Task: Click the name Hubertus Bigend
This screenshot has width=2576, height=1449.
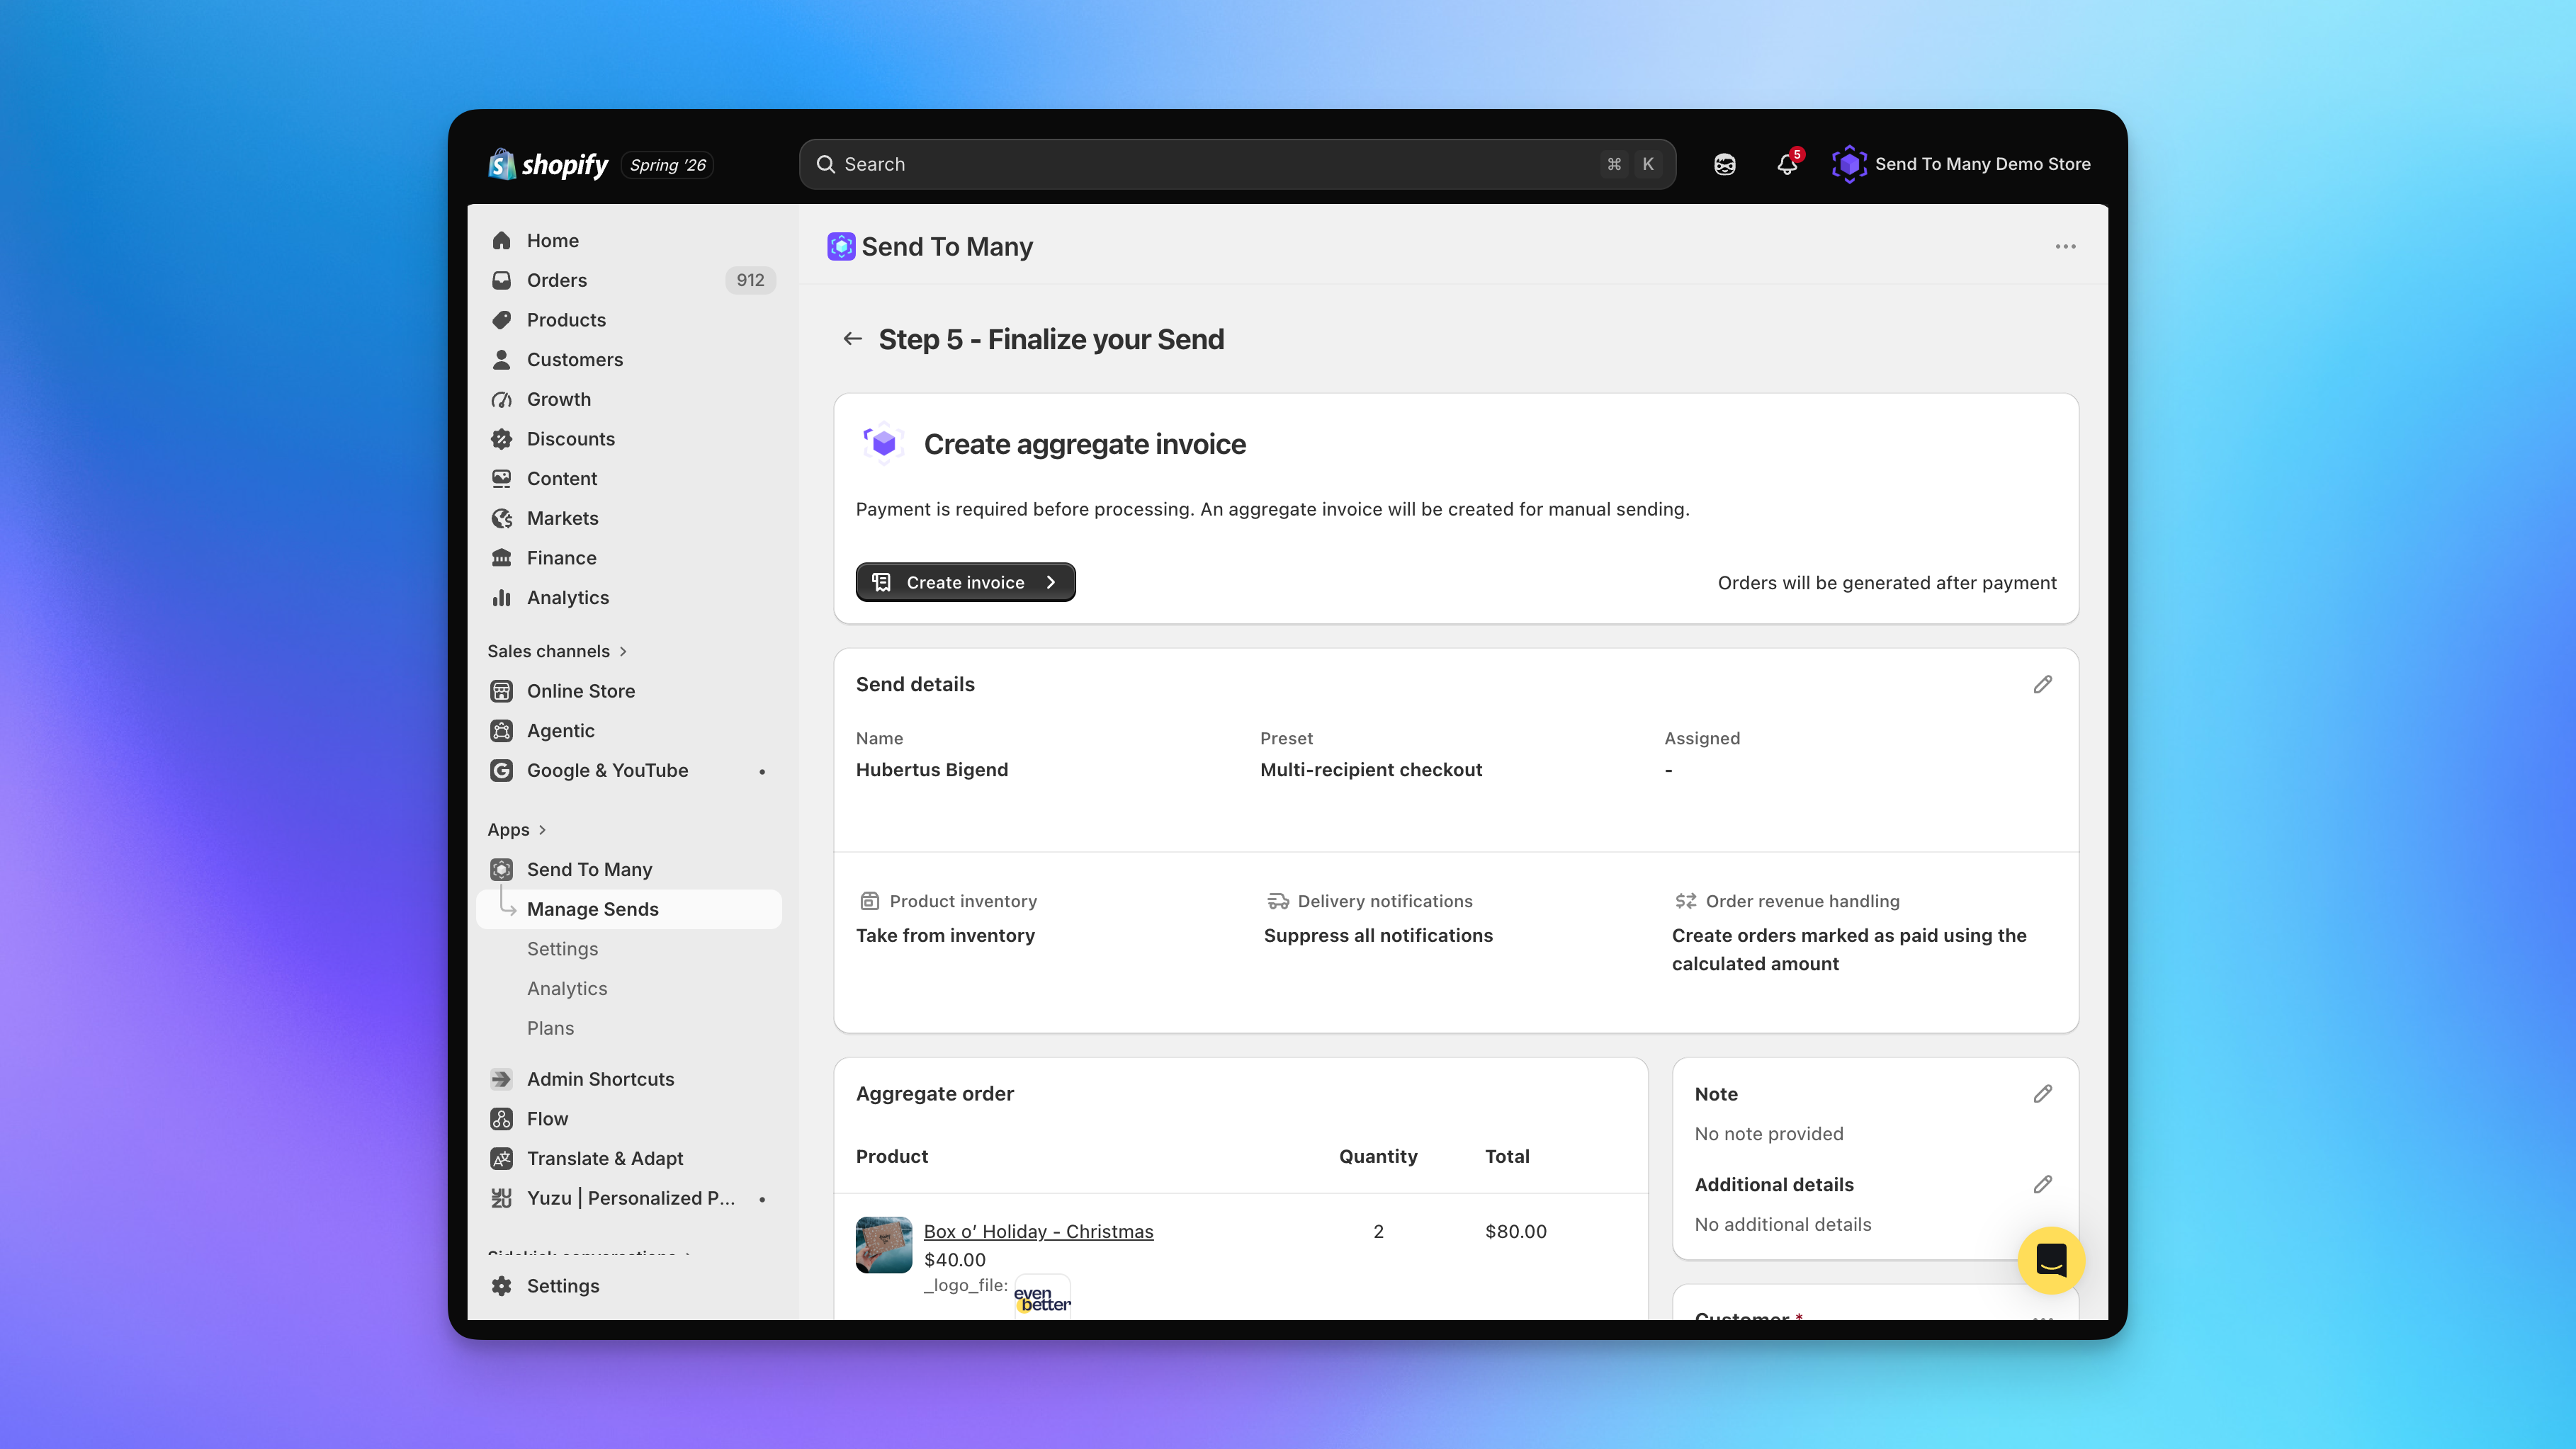Action: point(932,771)
